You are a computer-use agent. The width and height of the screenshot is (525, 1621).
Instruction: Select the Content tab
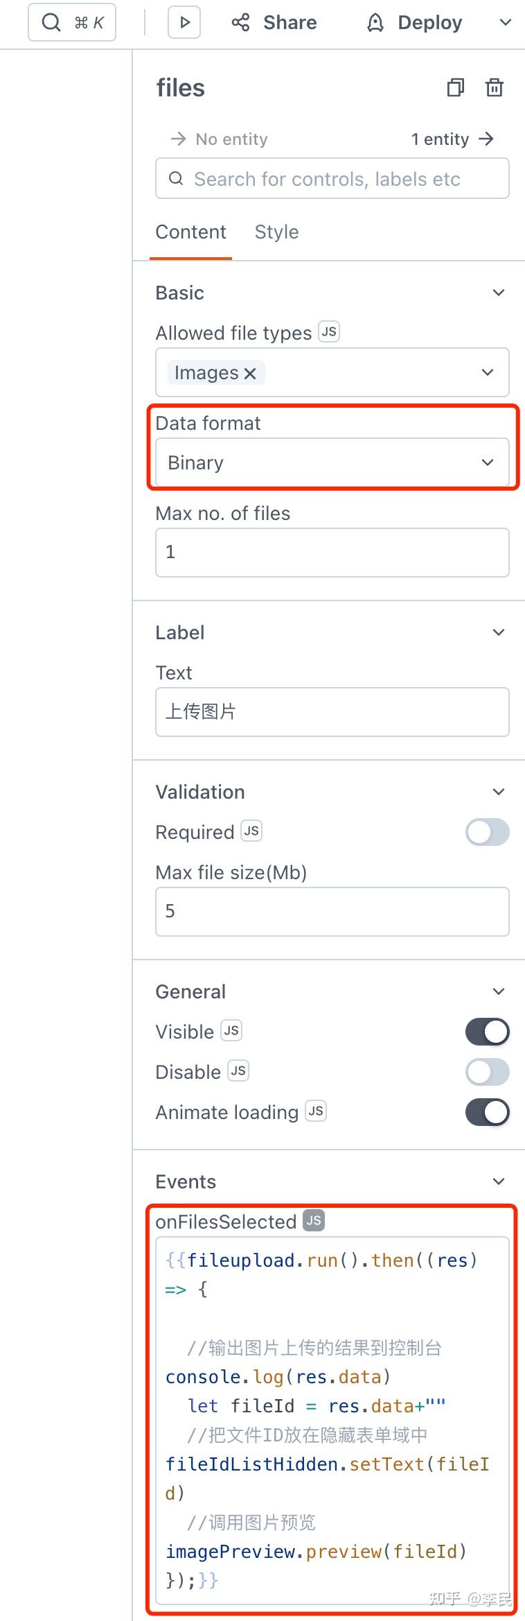190,232
